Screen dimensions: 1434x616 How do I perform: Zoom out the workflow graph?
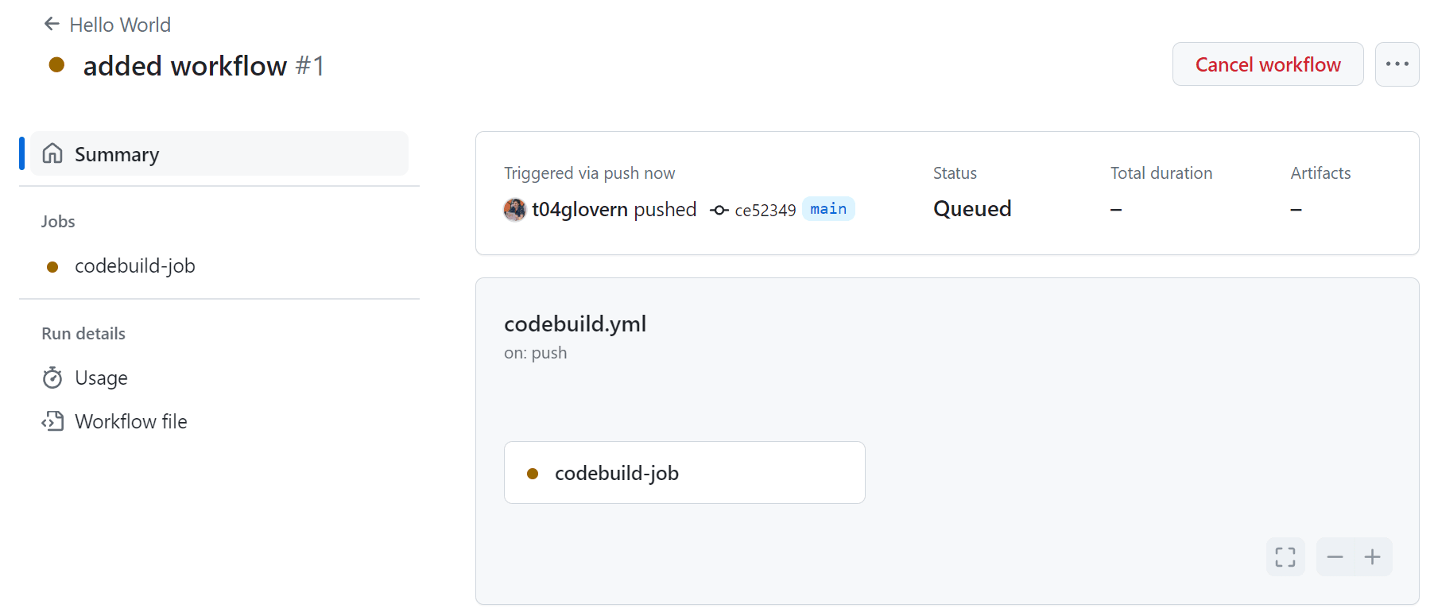pos(1335,557)
